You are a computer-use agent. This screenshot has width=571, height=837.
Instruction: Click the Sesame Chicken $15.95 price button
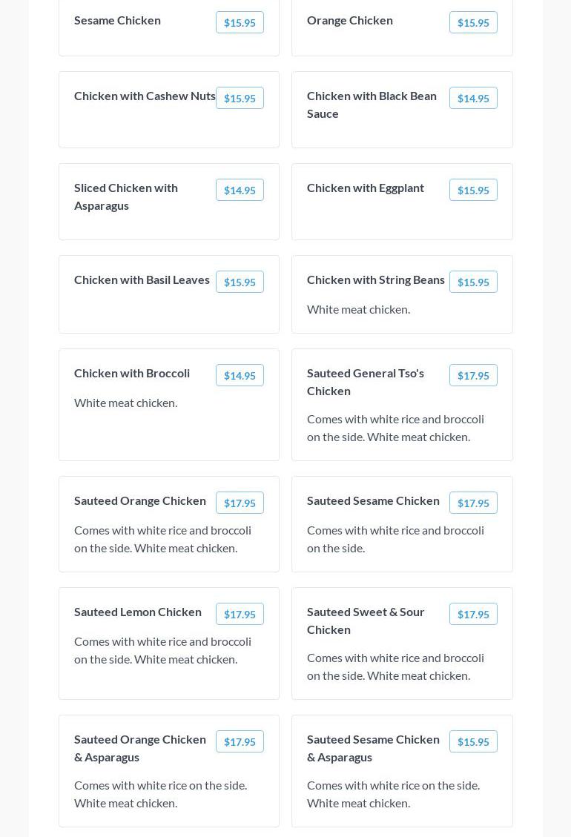240,22
